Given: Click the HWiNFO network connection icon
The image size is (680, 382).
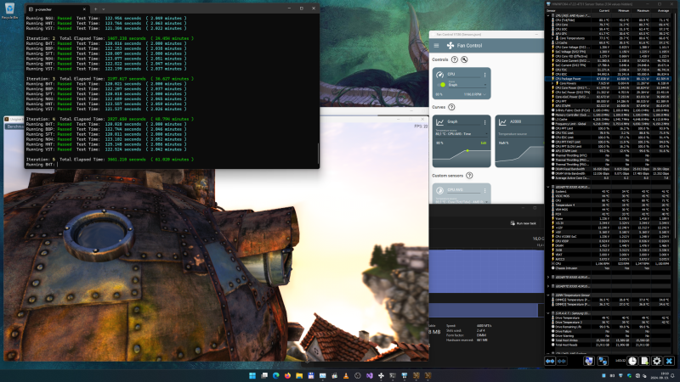Looking at the screenshot, I should click(x=603, y=361).
